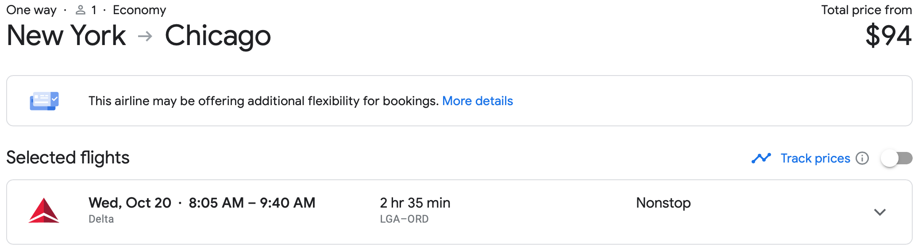Click the Track prices trend line icon
Screen dimensions: 918x250
(x=761, y=158)
